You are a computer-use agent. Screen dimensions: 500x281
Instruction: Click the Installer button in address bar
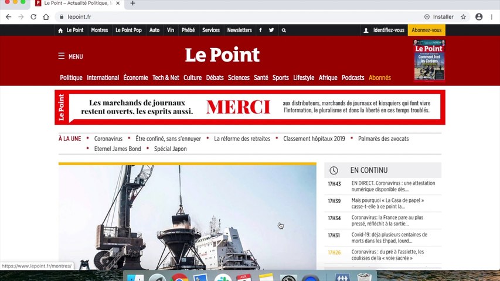[439, 17]
